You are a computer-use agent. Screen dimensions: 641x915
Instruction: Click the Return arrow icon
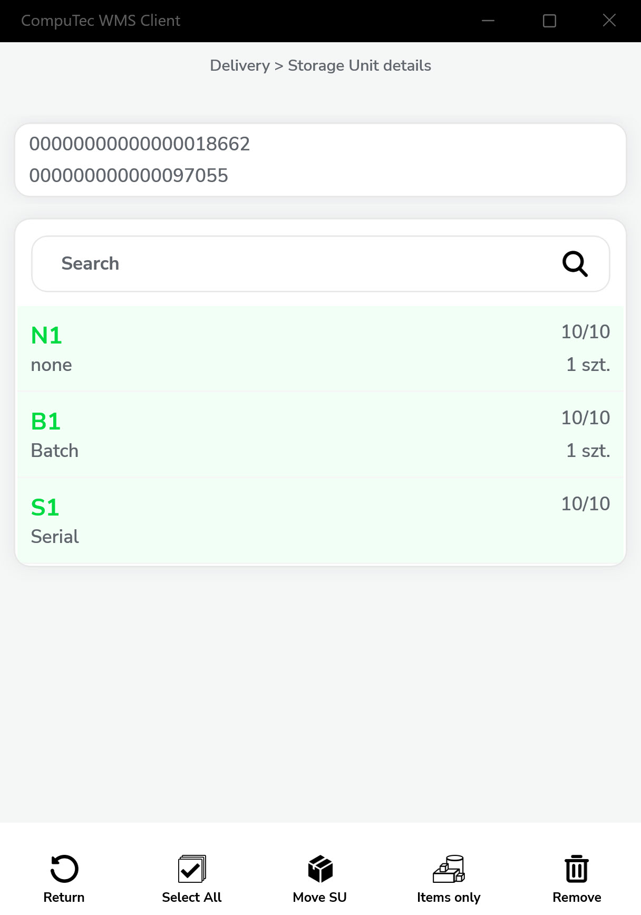tap(64, 869)
